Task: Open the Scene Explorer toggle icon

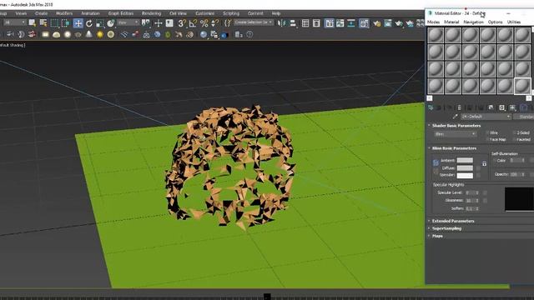Action: point(305,23)
